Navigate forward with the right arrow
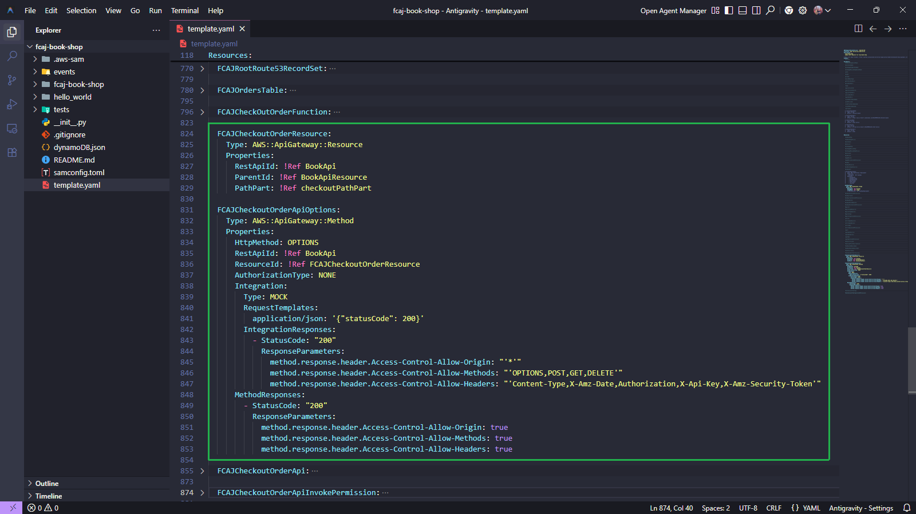Viewport: 916px width, 514px height. (x=888, y=29)
